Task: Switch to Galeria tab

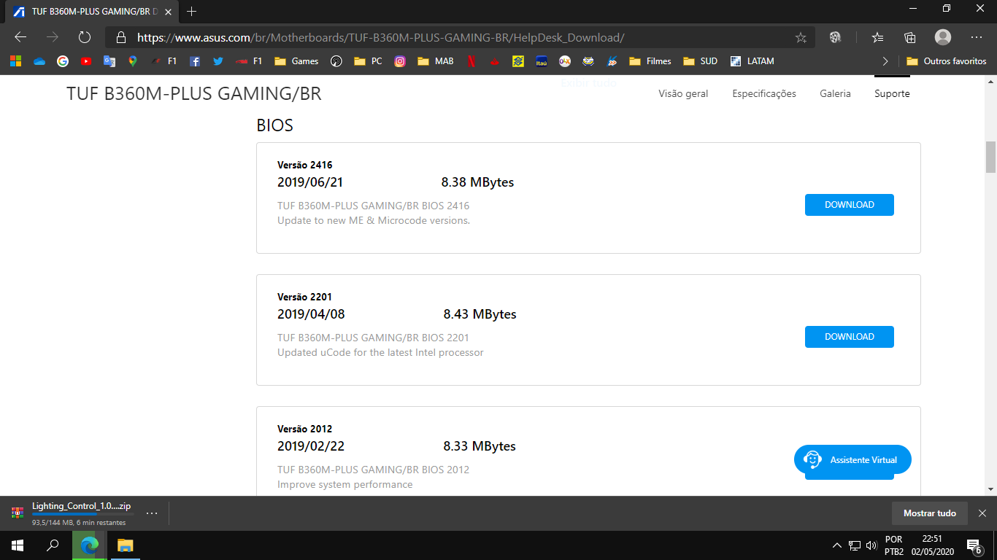Action: tap(835, 93)
